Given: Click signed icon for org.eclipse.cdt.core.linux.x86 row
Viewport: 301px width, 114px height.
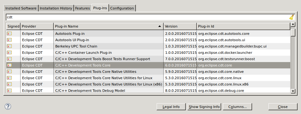Looking at the screenshot, I should pos(9,84).
